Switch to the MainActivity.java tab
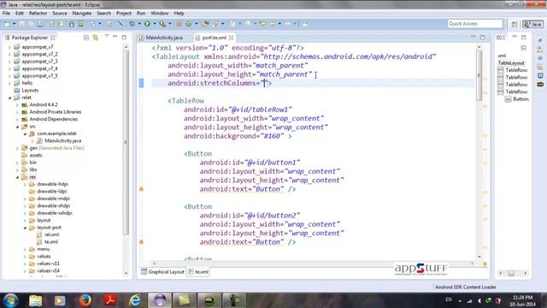The width and height of the screenshot is (547, 308). click(x=164, y=38)
